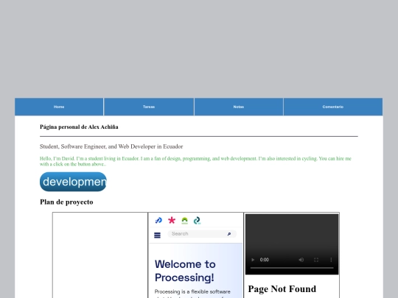The height and width of the screenshot is (298, 398).
Task: Go to the Tareas navigation tab
Action: click(149, 107)
